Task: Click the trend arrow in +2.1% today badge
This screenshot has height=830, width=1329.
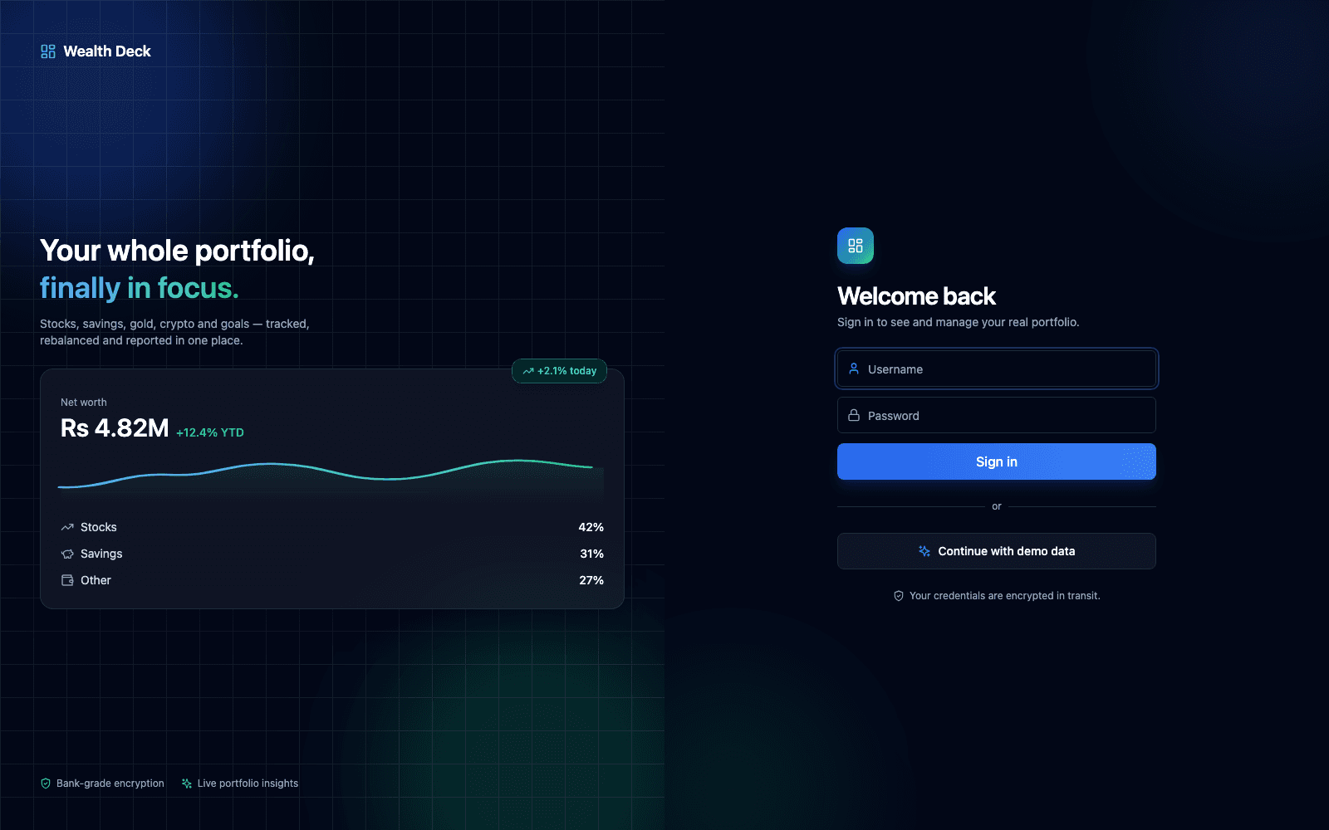Action: pyautogui.click(x=528, y=371)
